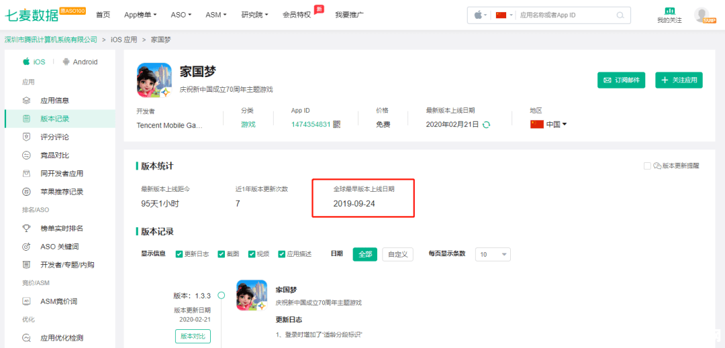This screenshot has height=348, width=725.
Task: Click the 应用优化检测 sidebar icon
Action: [x=26, y=338]
